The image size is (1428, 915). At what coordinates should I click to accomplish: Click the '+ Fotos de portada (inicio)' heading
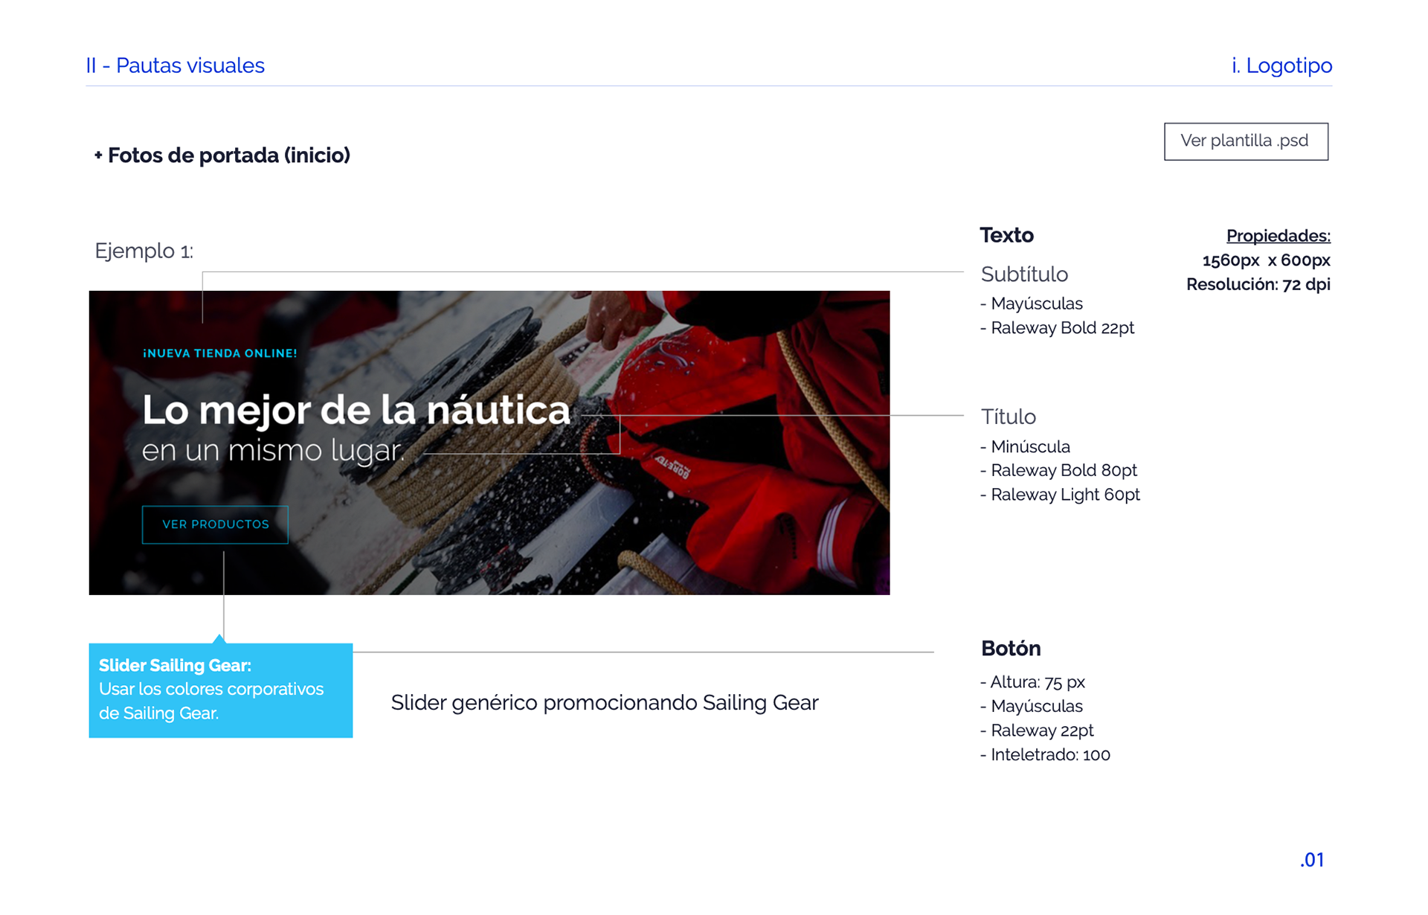tap(222, 155)
